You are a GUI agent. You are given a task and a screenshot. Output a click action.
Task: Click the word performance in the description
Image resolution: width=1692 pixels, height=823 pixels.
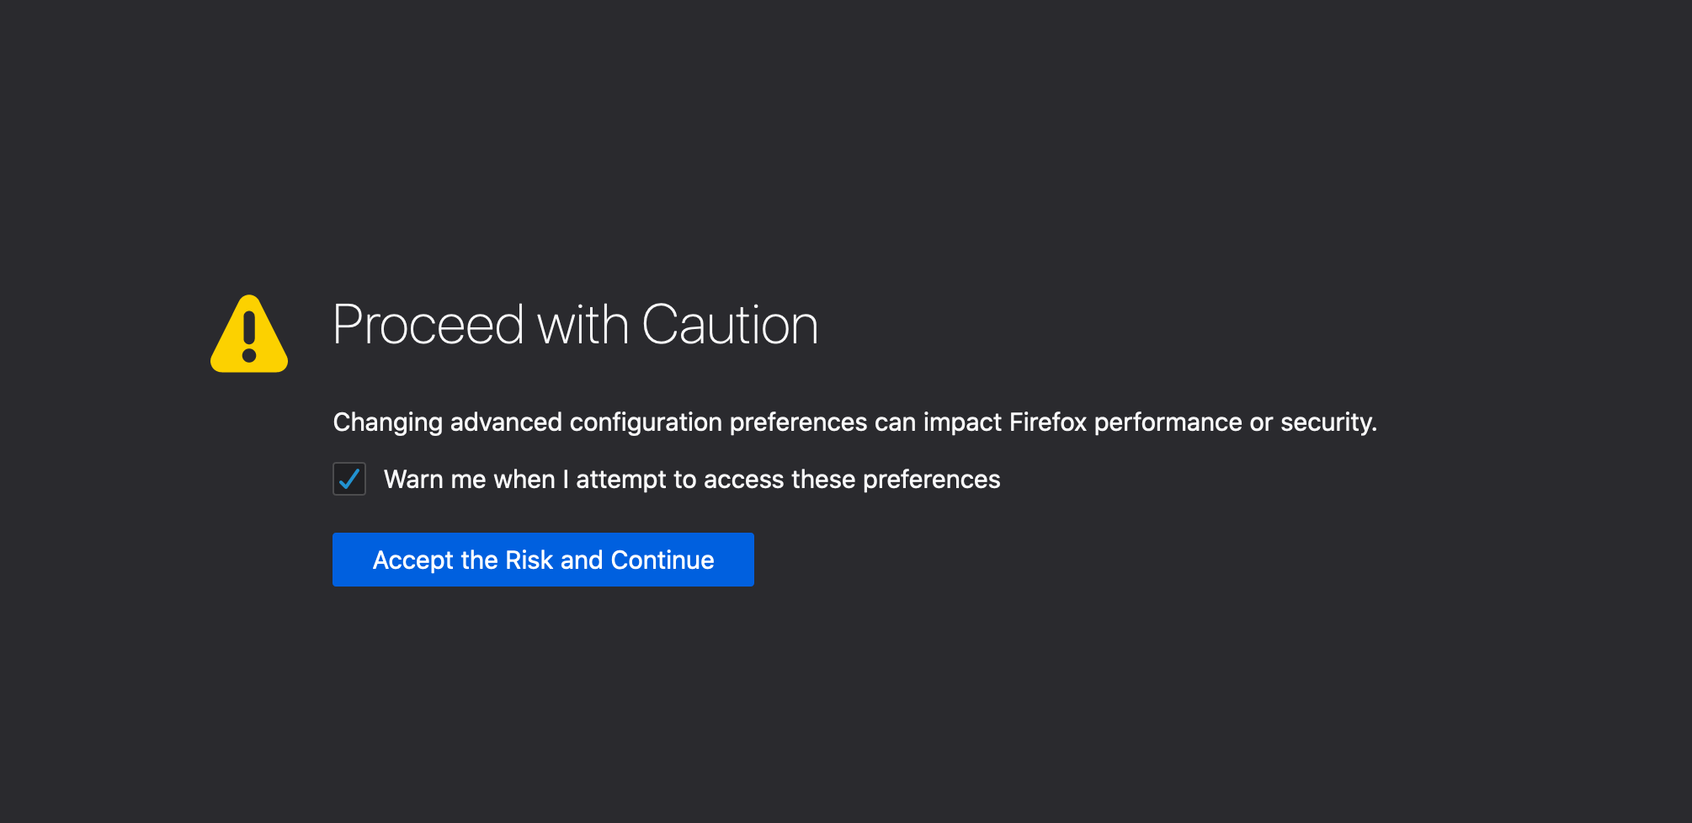coord(1168,422)
